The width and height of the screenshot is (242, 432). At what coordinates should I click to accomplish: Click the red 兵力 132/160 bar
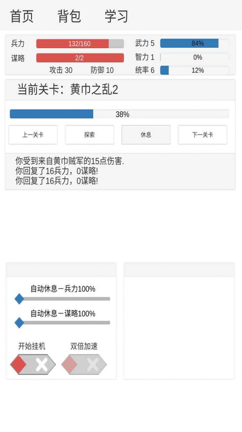(80, 43)
